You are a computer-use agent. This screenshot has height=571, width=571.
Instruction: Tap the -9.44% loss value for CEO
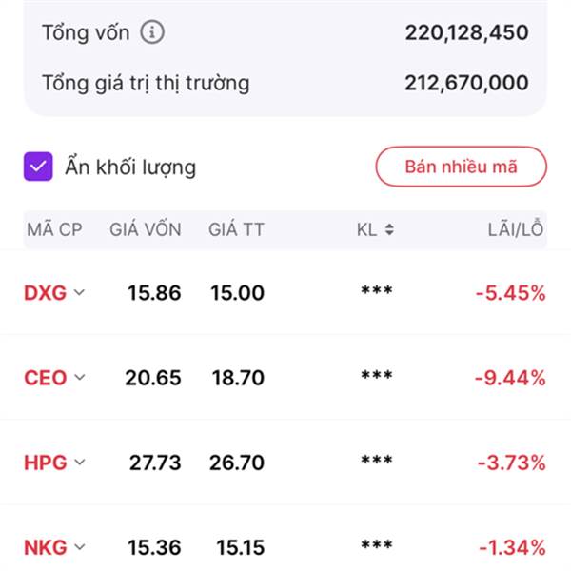(x=511, y=378)
